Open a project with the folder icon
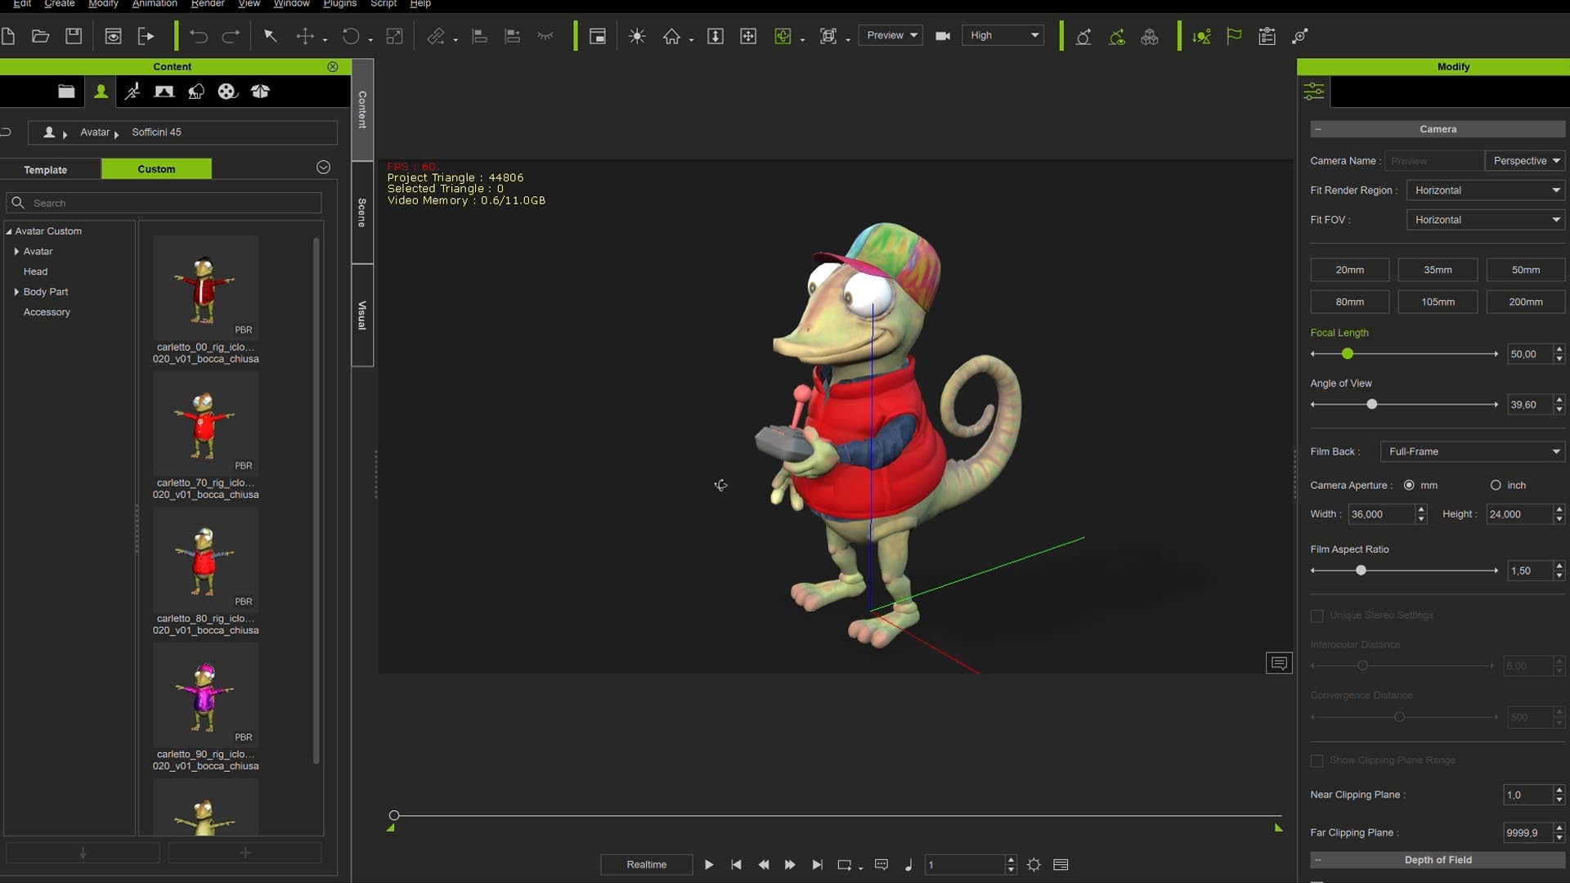The height and width of the screenshot is (883, 1570). click(40, 36)
